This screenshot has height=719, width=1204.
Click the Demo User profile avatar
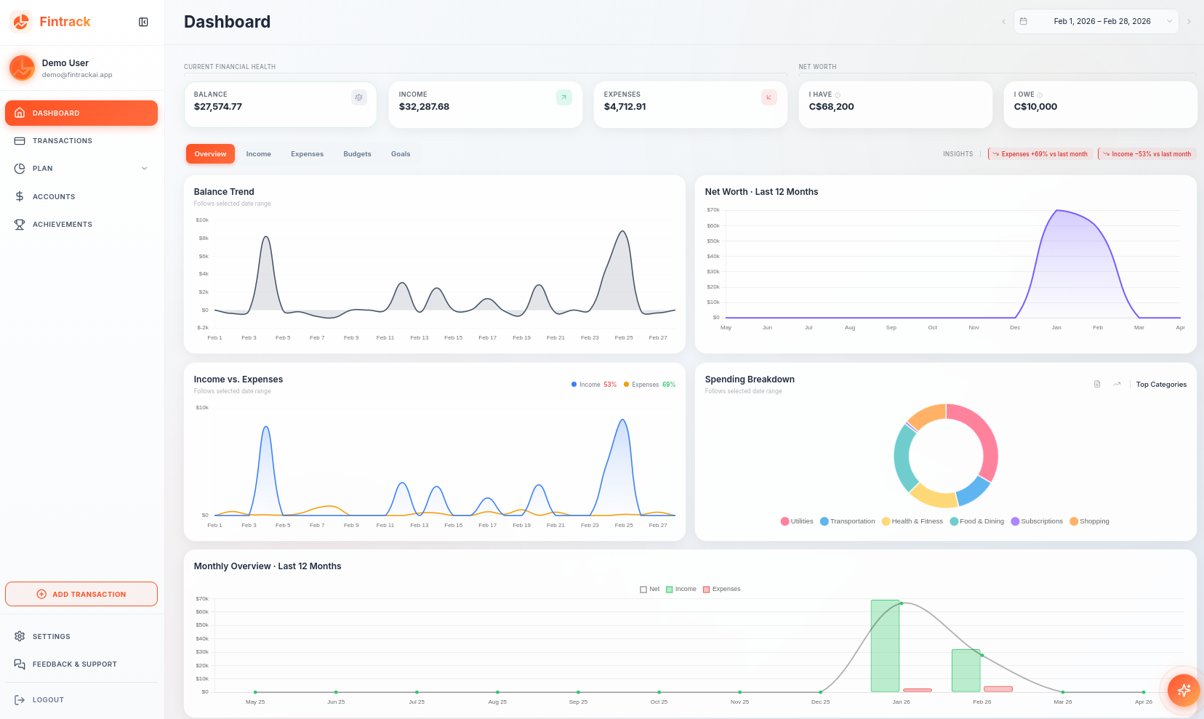point(22,68)
